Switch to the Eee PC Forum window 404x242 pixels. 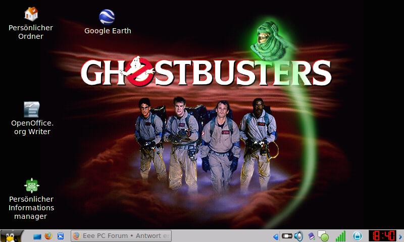(x=121, y=235)
